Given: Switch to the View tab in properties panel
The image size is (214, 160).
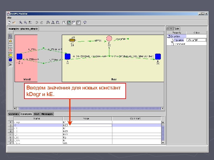Looking at the screenshot, I should 170,29.
